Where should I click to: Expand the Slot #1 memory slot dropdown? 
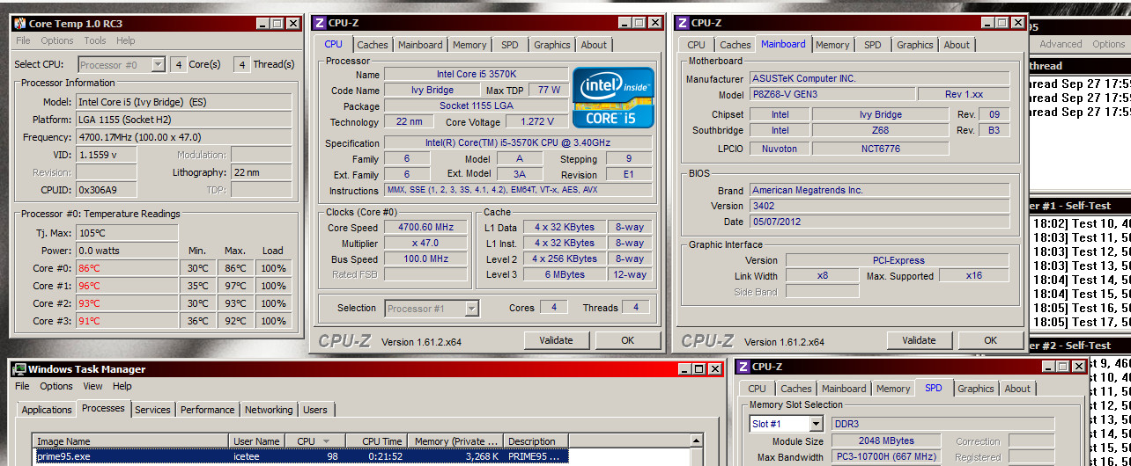(815, 424)
